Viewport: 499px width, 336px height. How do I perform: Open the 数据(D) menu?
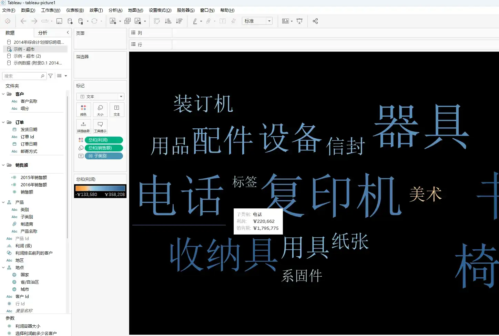28,10
